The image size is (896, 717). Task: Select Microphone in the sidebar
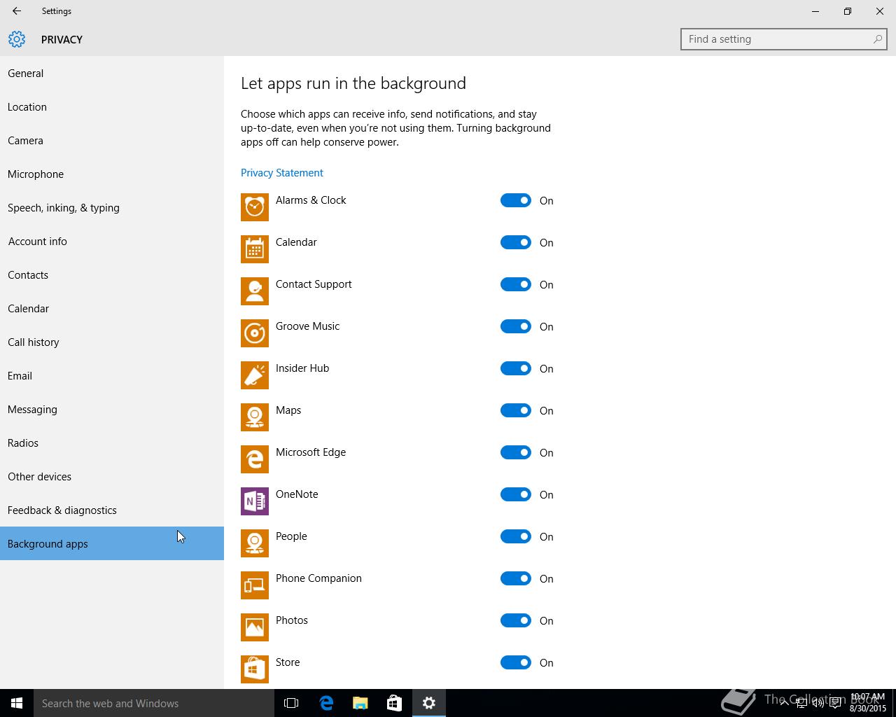pyautogui.click(x=36, y=174)
